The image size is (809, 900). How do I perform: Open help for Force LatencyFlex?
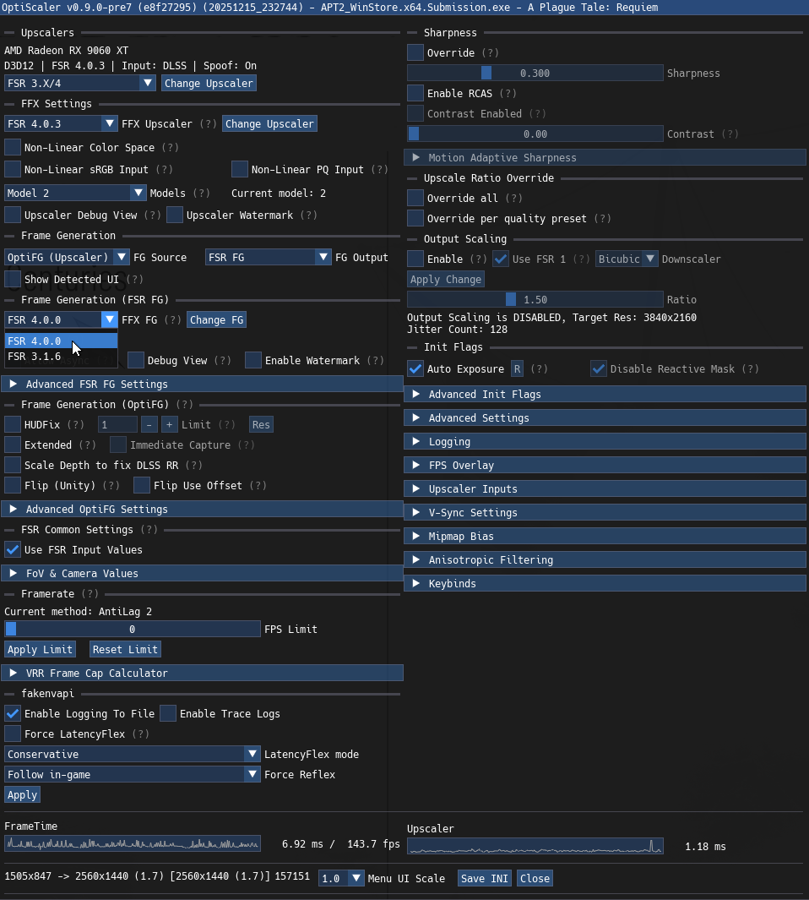[139, 734]
